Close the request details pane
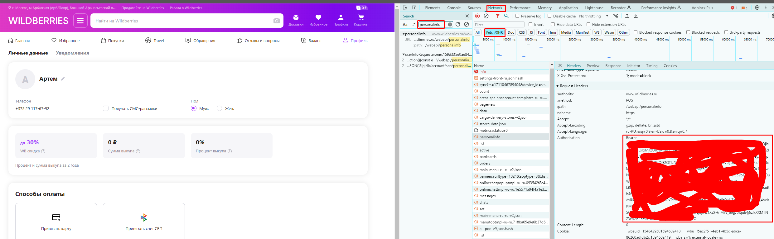Viewport: 774px width, 239px height. [560, 65]
